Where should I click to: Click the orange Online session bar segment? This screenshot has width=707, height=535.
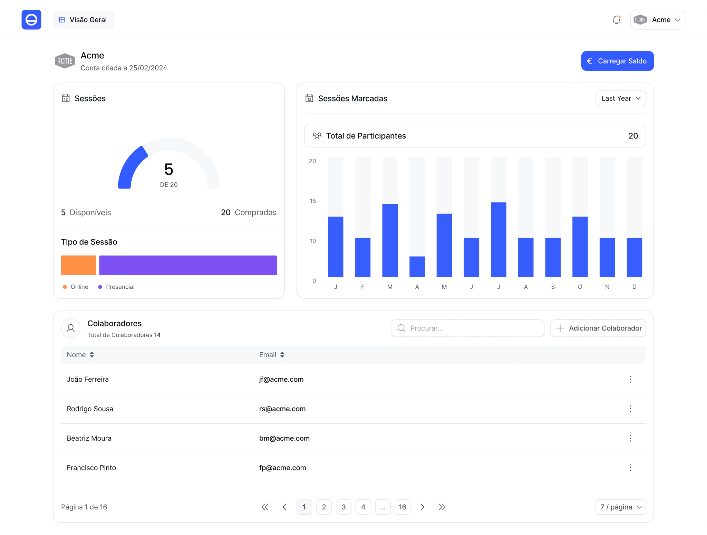click(78, 265)
